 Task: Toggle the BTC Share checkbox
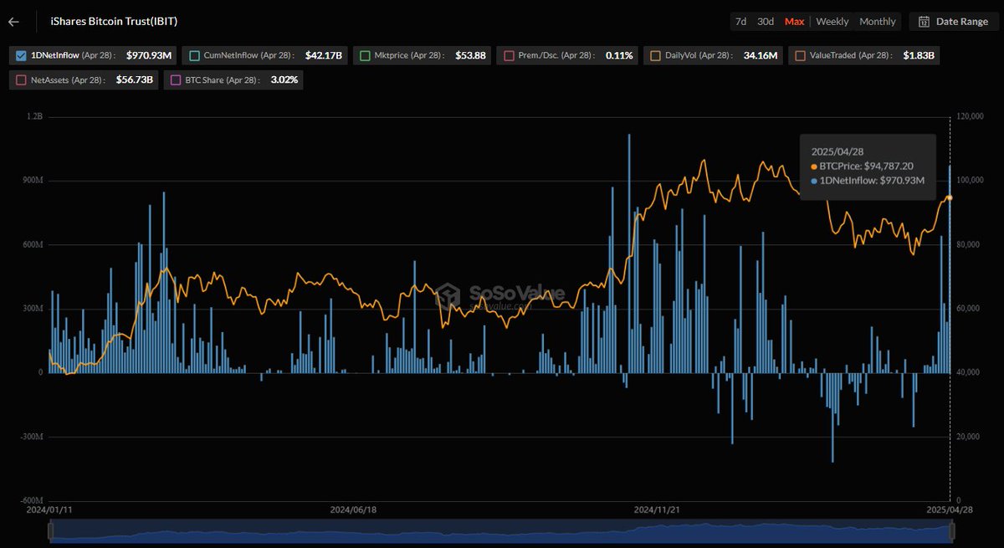176,80
